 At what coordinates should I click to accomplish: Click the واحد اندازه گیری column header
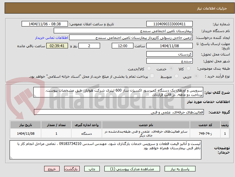pos(86,125)
